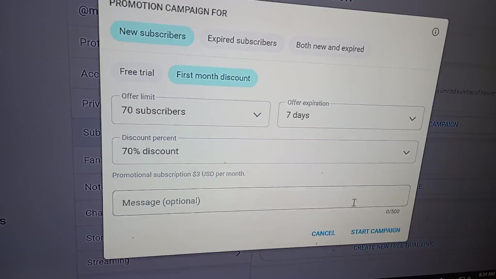Open the Discount percent dropdown

265,152
